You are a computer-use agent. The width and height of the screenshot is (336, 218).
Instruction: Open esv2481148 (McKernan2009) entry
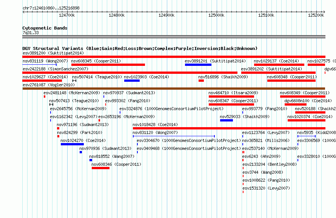(72, 93)
